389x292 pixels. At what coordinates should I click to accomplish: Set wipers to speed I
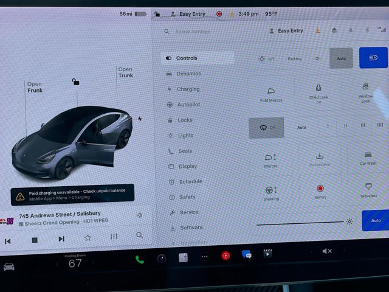click(x=328, y=126)
